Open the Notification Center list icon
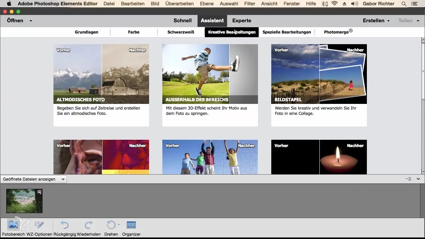The height and width of the screenshot is (239, 425). coord(414,4)
